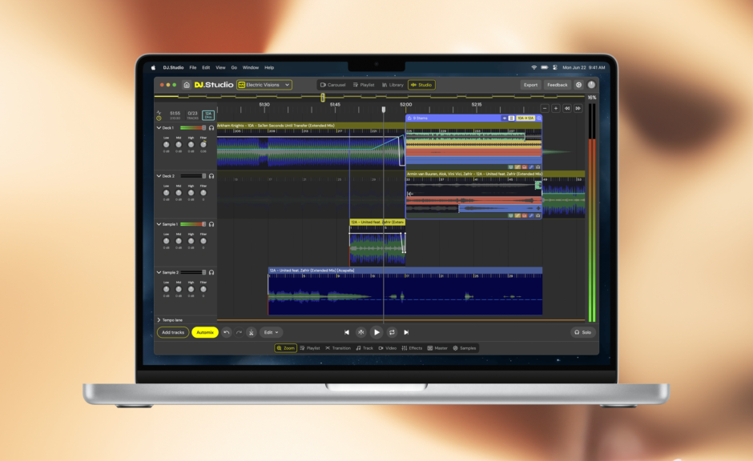Viewport: 753px width, 461px height.
Task: Click the yellow playhead marker on the timeline
Action: click(x=322, y=98)
